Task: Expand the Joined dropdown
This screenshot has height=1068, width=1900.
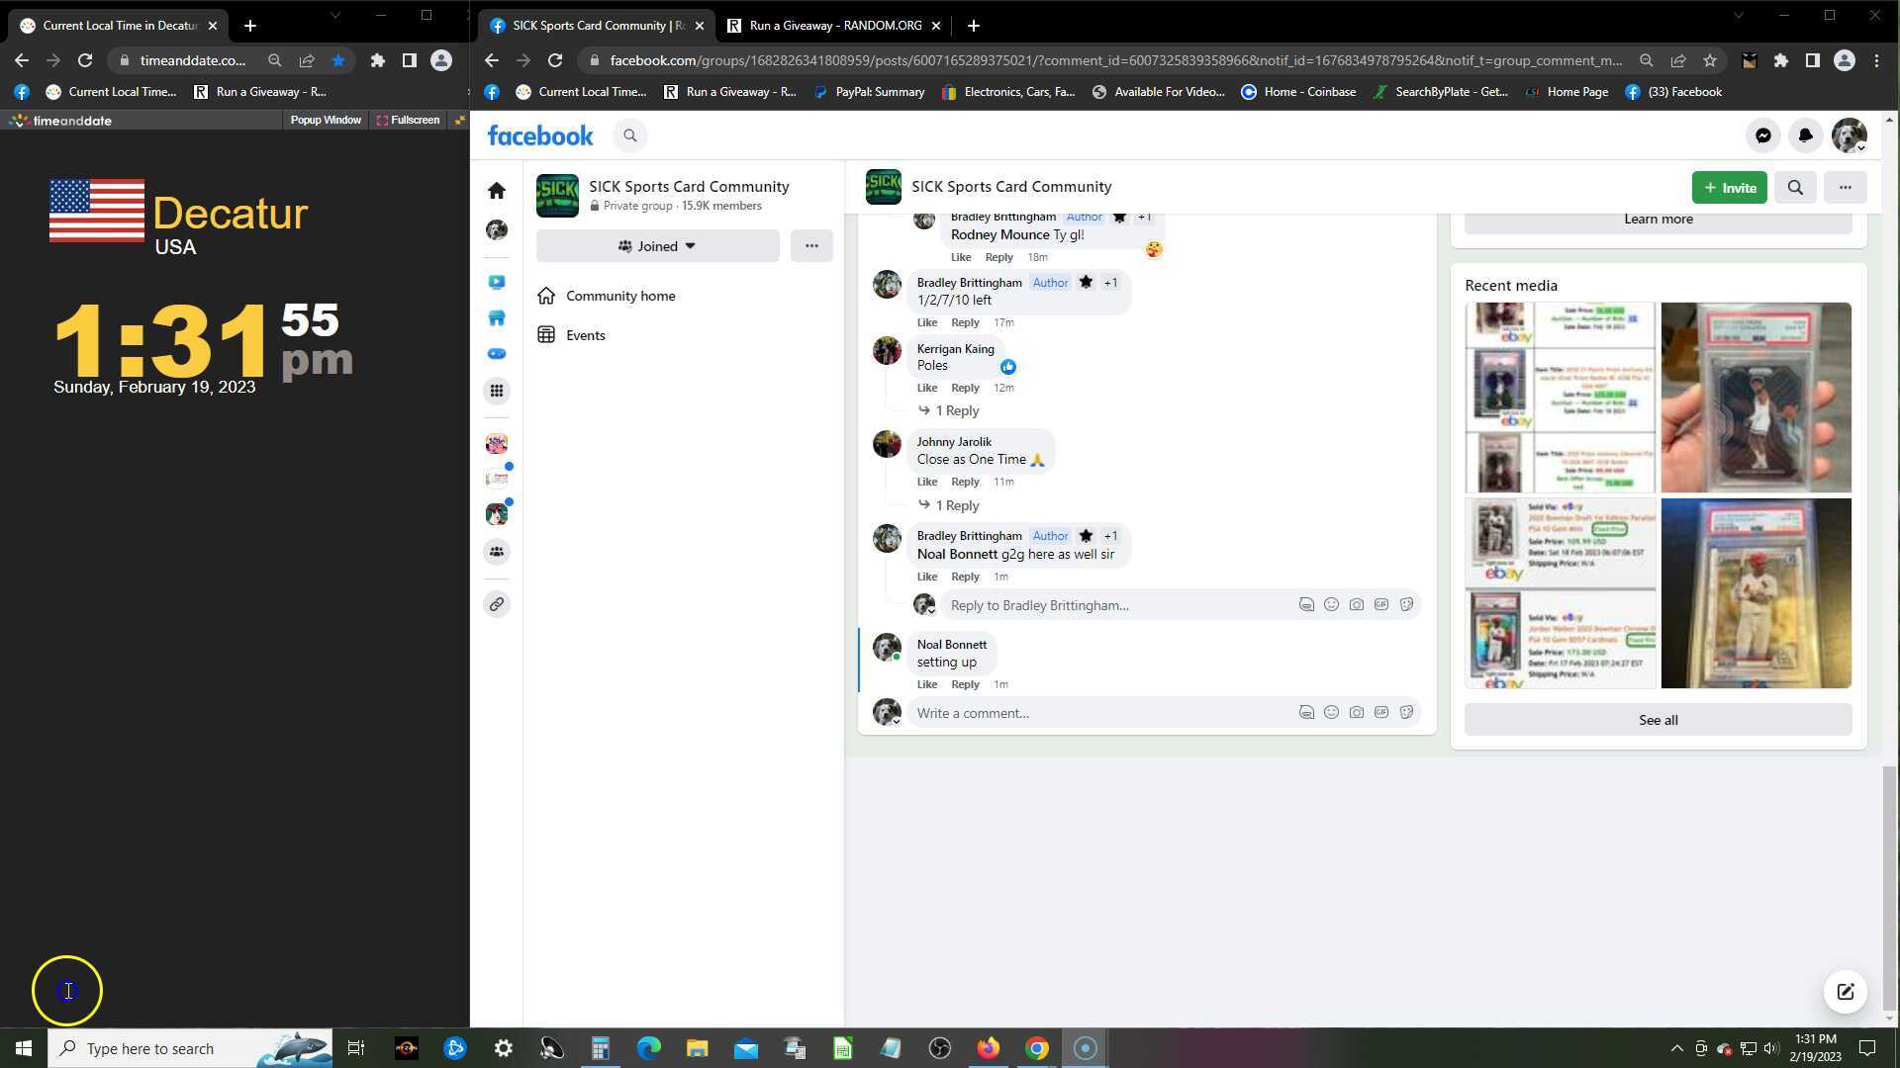Action: click(x=657, y=246)
